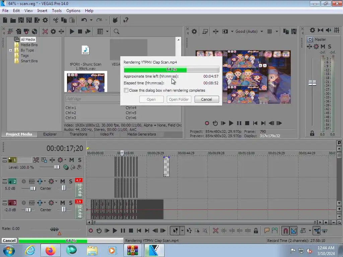Viewport: 343px width, 257px height.
Task: Click the Open project folder icon
Action: tap(13, 20)
